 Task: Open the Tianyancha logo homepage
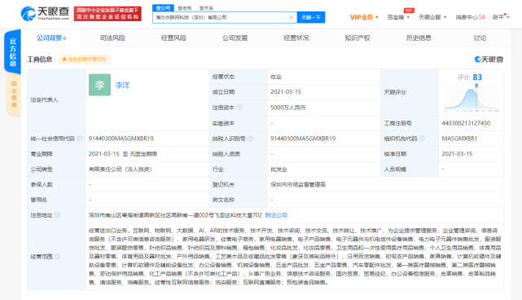tap(45, 13)
